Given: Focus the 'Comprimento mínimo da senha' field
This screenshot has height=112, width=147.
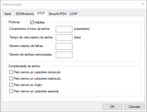Looking at the screenshot, I should 64,29.
